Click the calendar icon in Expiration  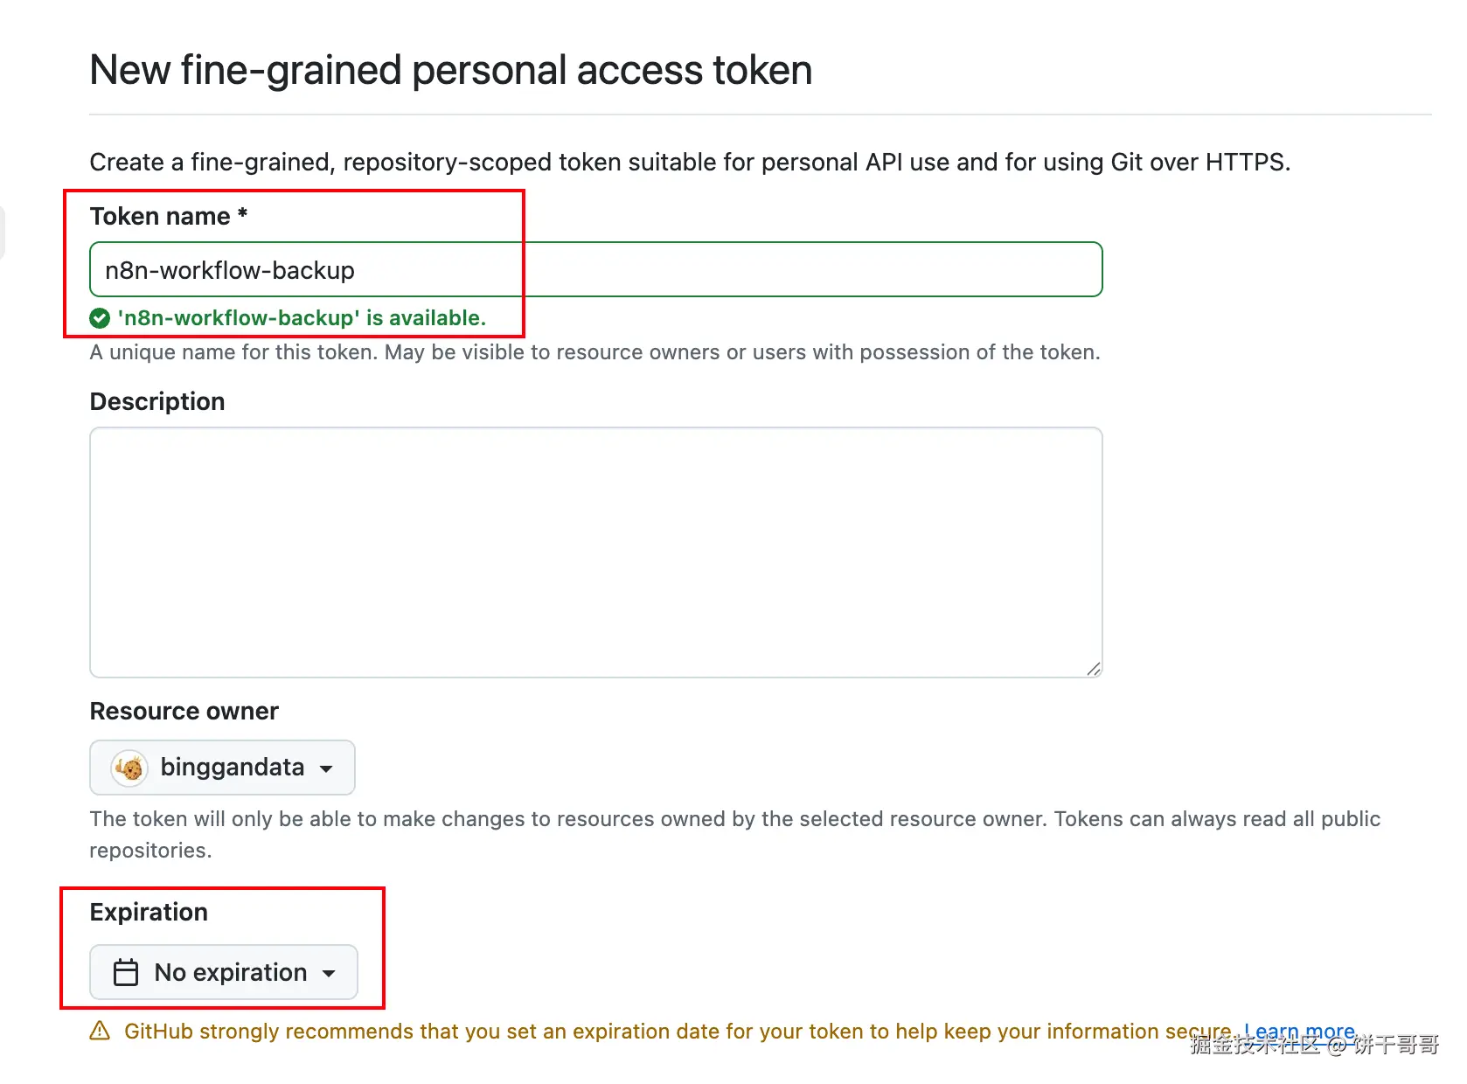126,972
